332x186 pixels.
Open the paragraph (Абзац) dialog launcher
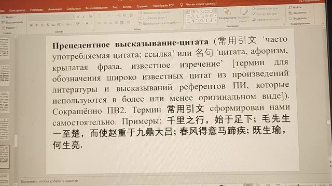182,27
